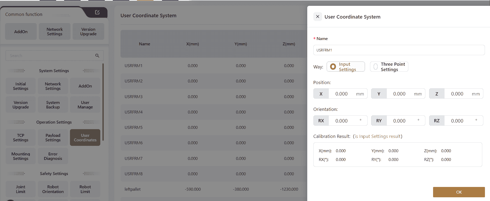Click Version Upgrade in Common function

(x=88, y=32)
